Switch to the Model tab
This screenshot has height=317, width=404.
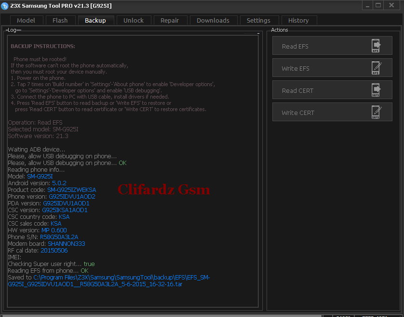[x=26, y=20]
